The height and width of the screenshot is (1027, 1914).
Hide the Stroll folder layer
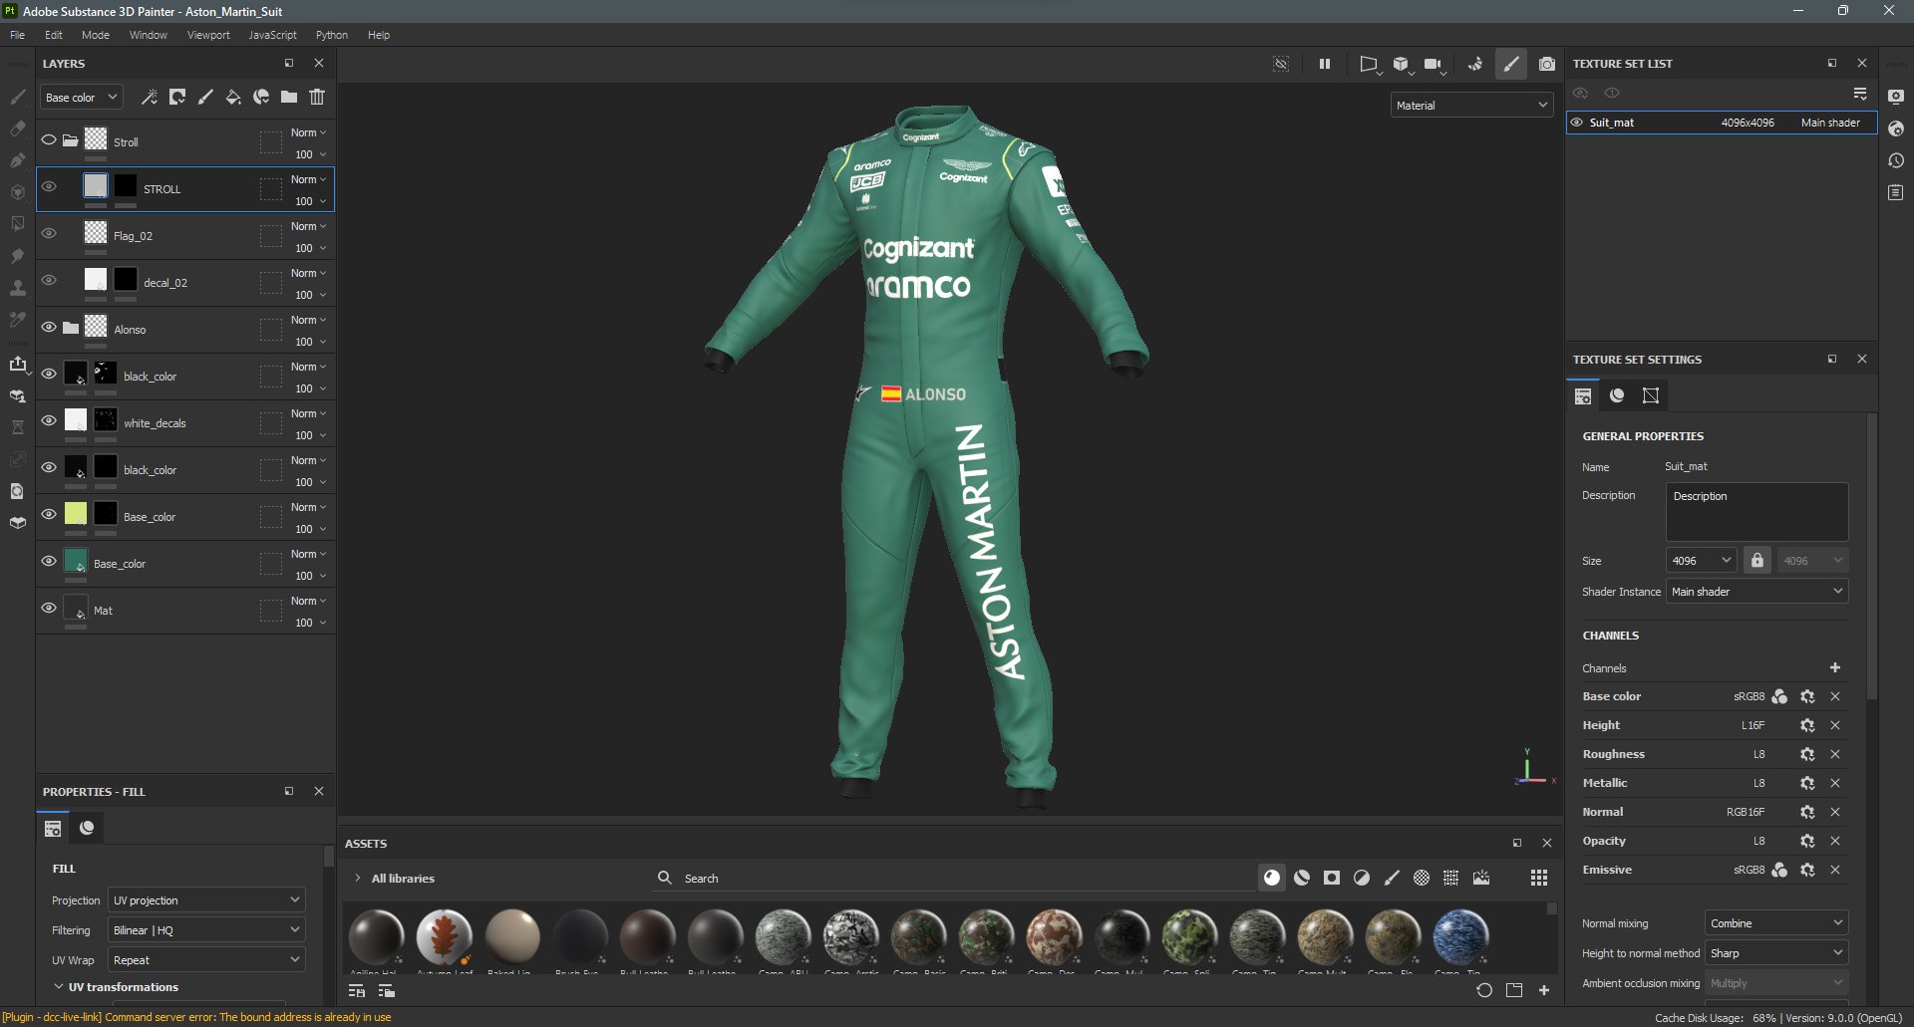(48, 140)
